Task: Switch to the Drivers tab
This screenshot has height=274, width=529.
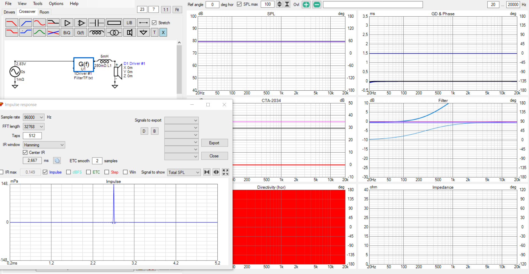Action: click(x=9, y=12)
